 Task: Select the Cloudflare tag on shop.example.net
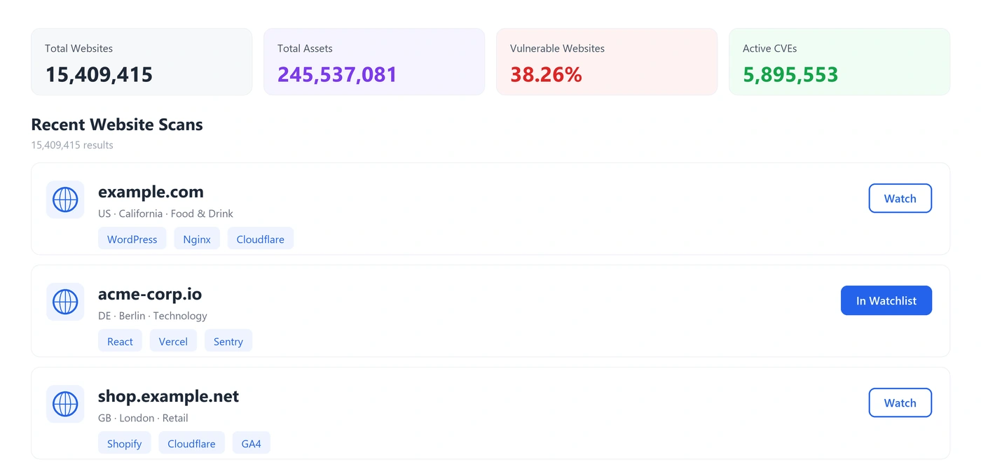191,443
